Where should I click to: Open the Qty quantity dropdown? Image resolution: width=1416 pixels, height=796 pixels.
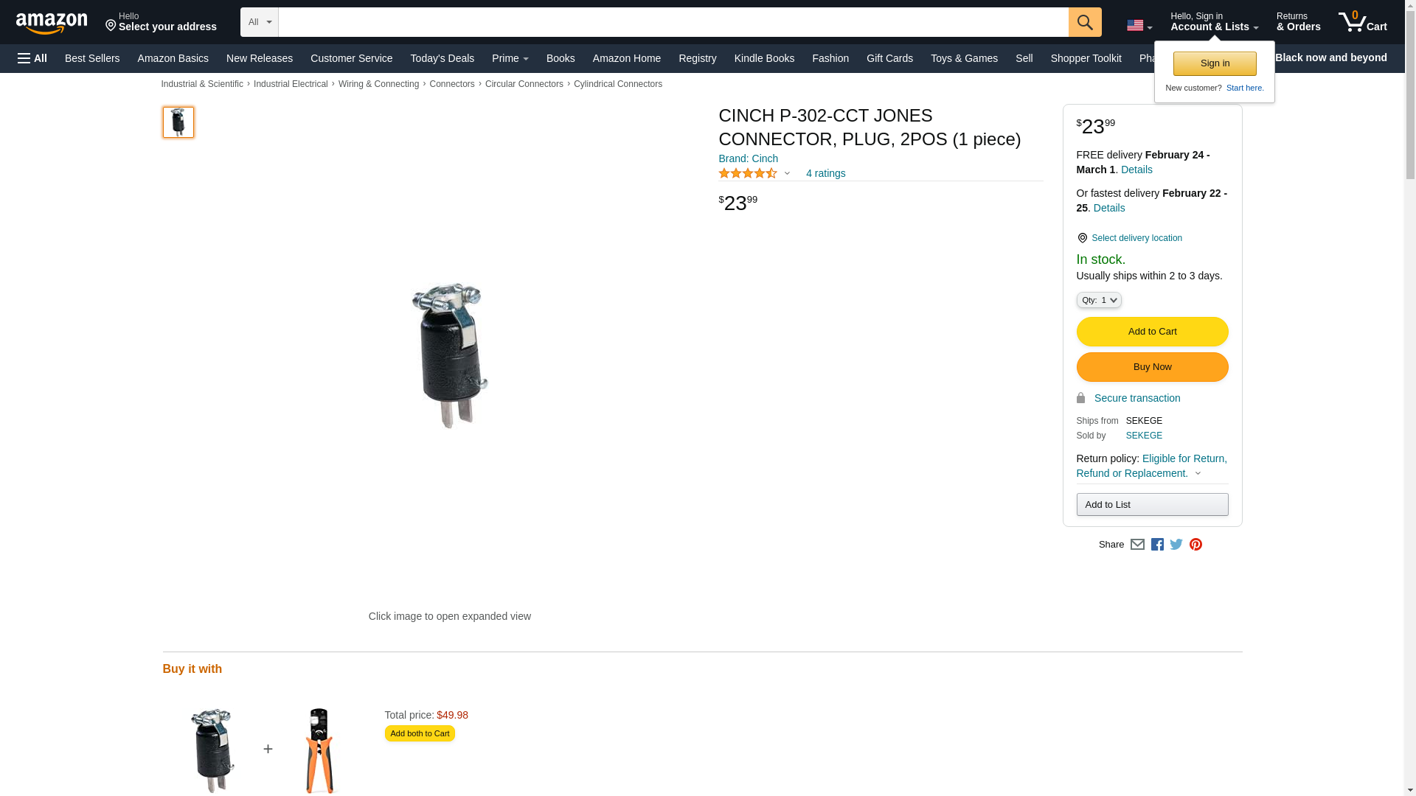coord(1099,300)
